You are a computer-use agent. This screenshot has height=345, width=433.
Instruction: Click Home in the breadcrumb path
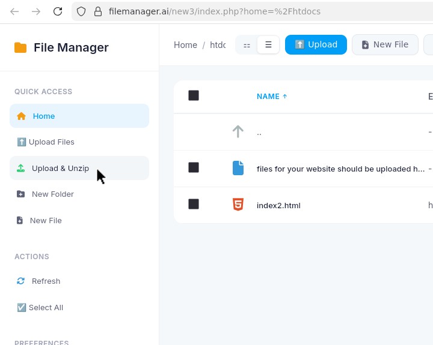(185, 45)
